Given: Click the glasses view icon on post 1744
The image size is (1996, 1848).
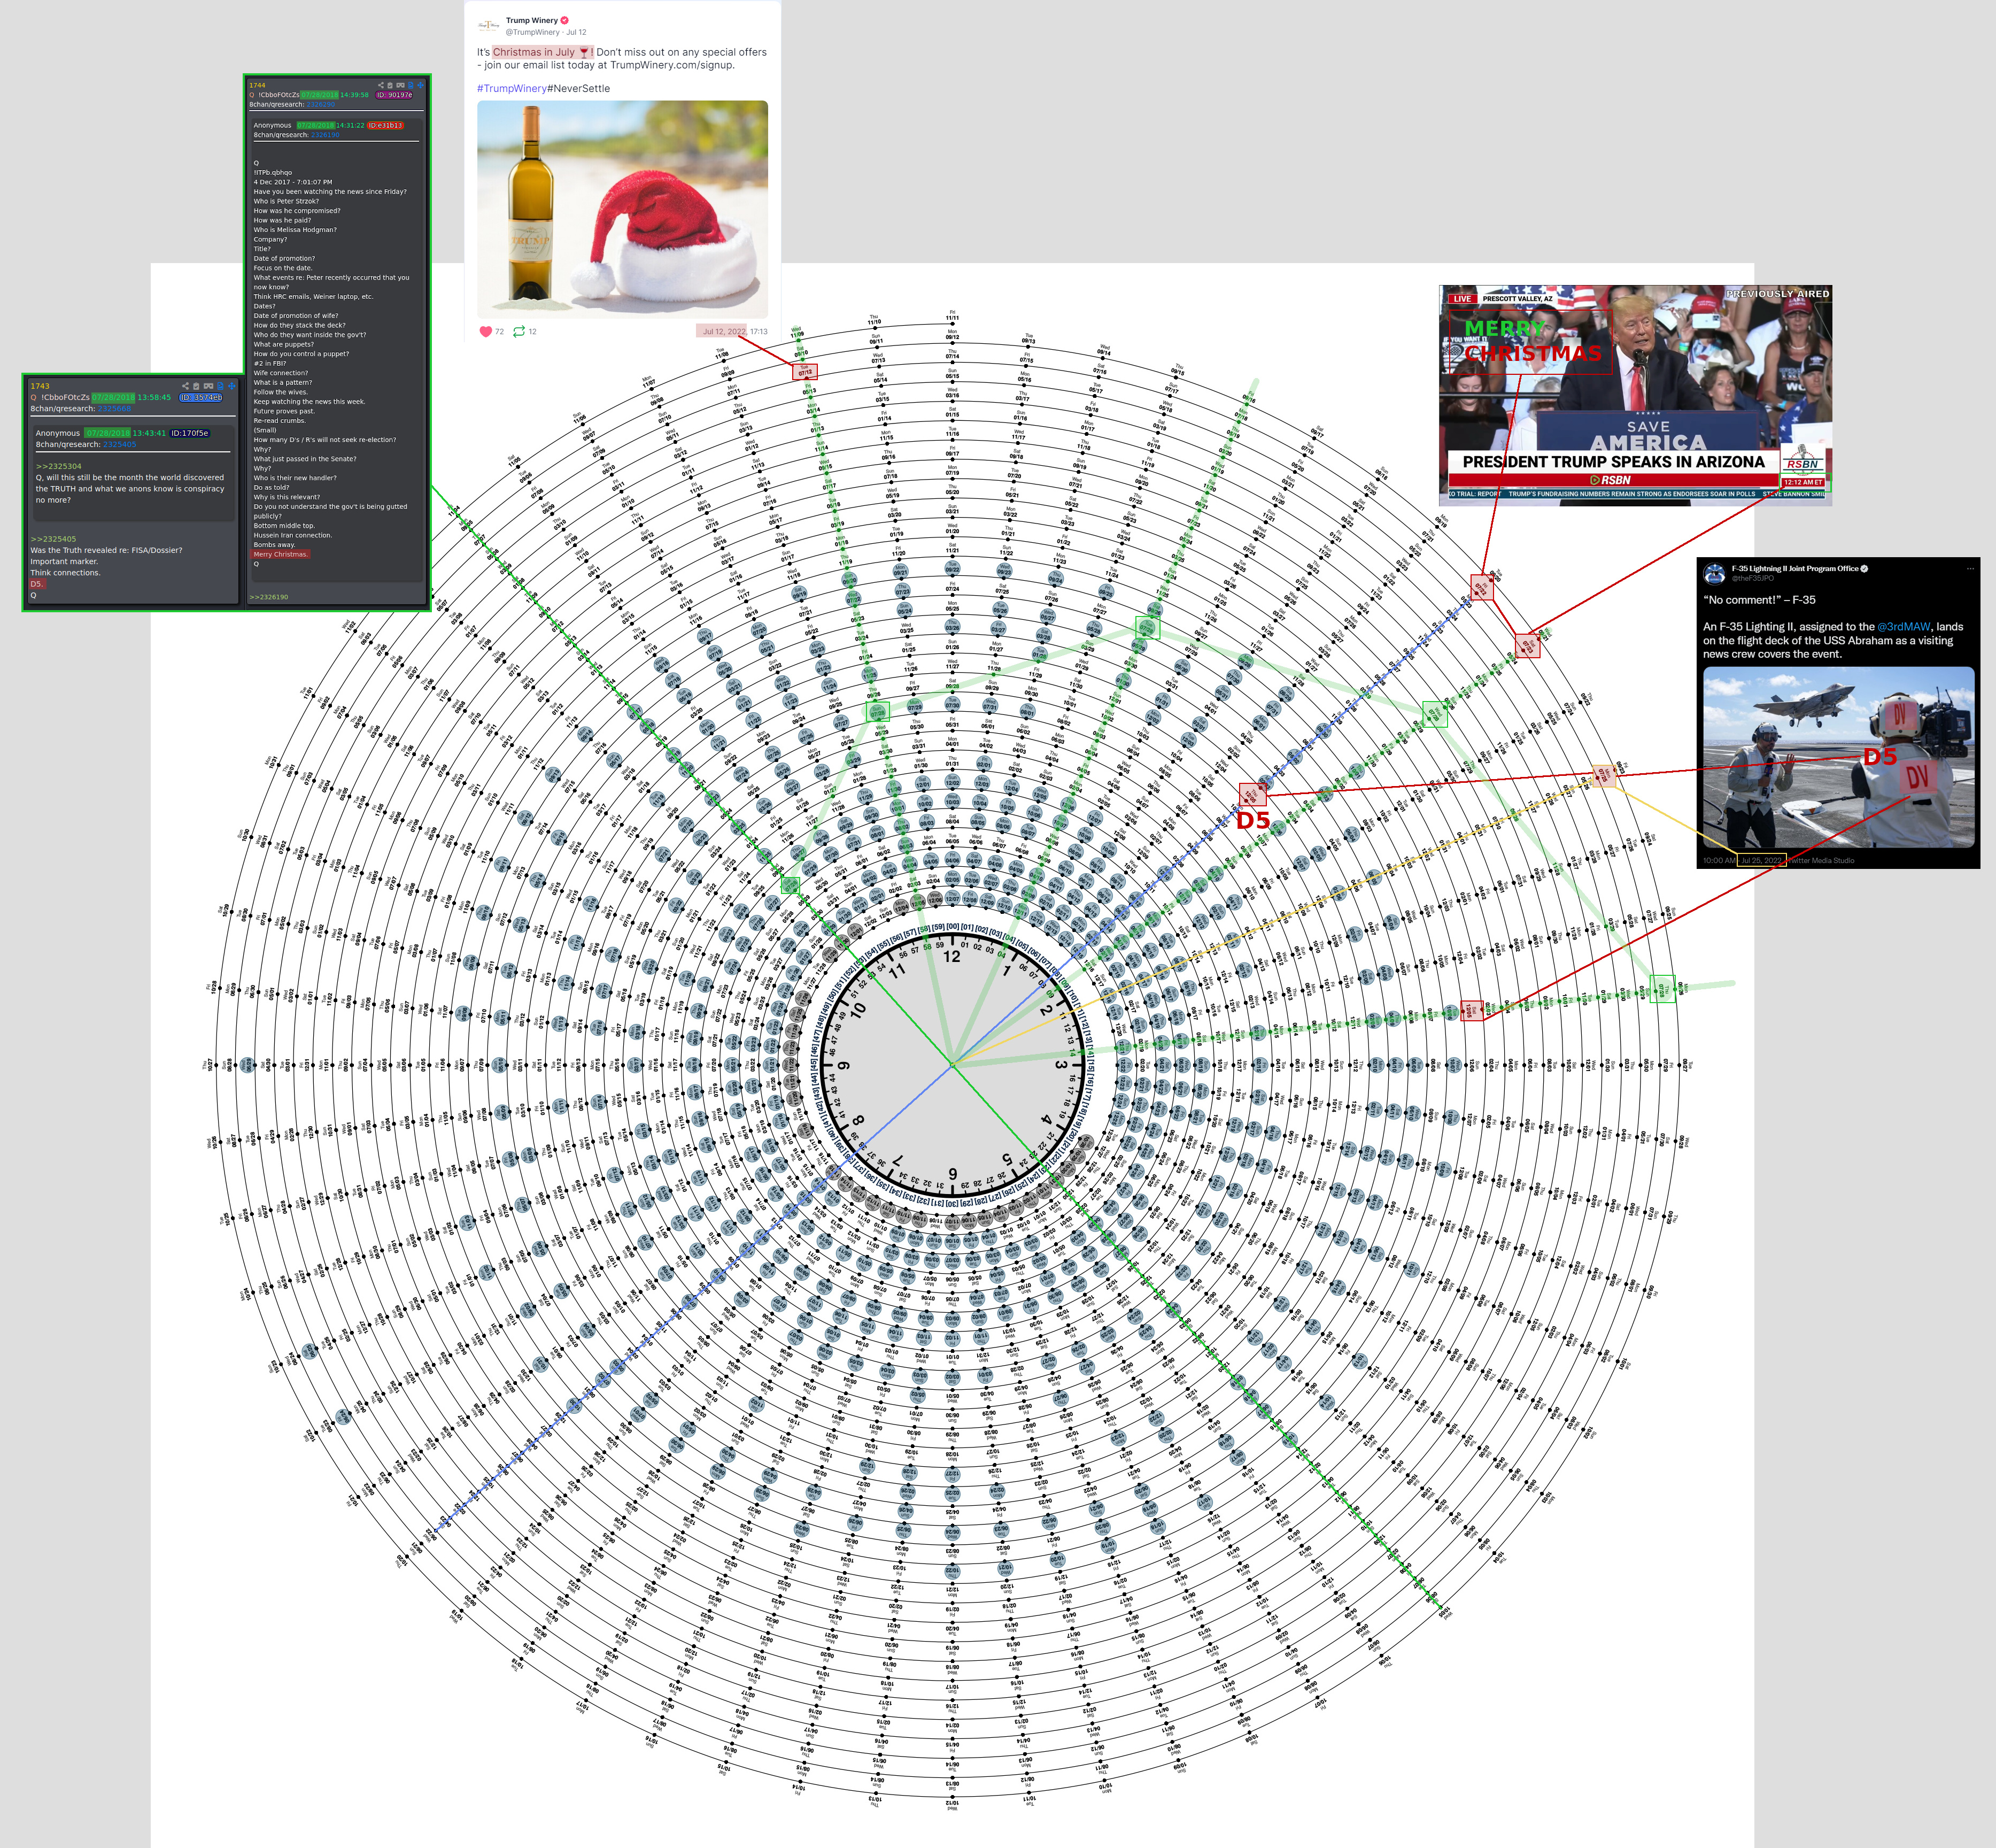Looking at the screenshot, I should coord(400,85).
